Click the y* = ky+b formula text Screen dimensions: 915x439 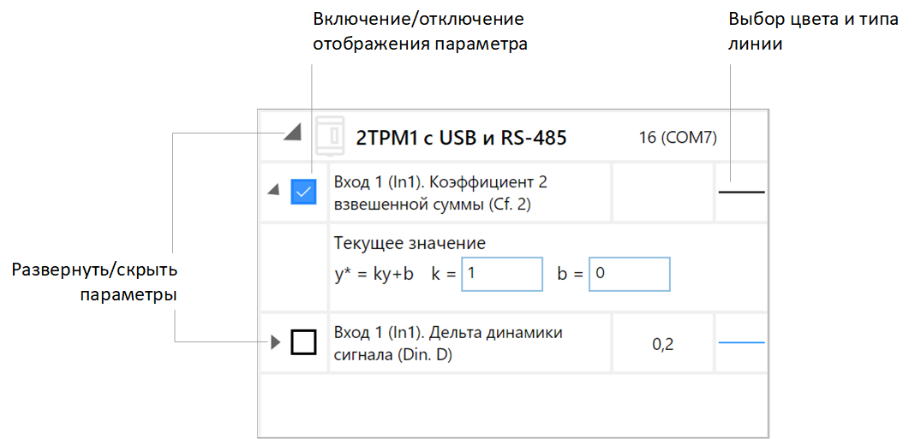(374, 275)
